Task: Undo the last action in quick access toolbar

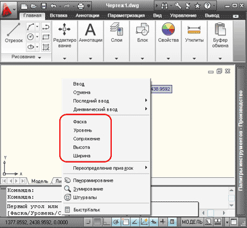Action: [54, 6]
